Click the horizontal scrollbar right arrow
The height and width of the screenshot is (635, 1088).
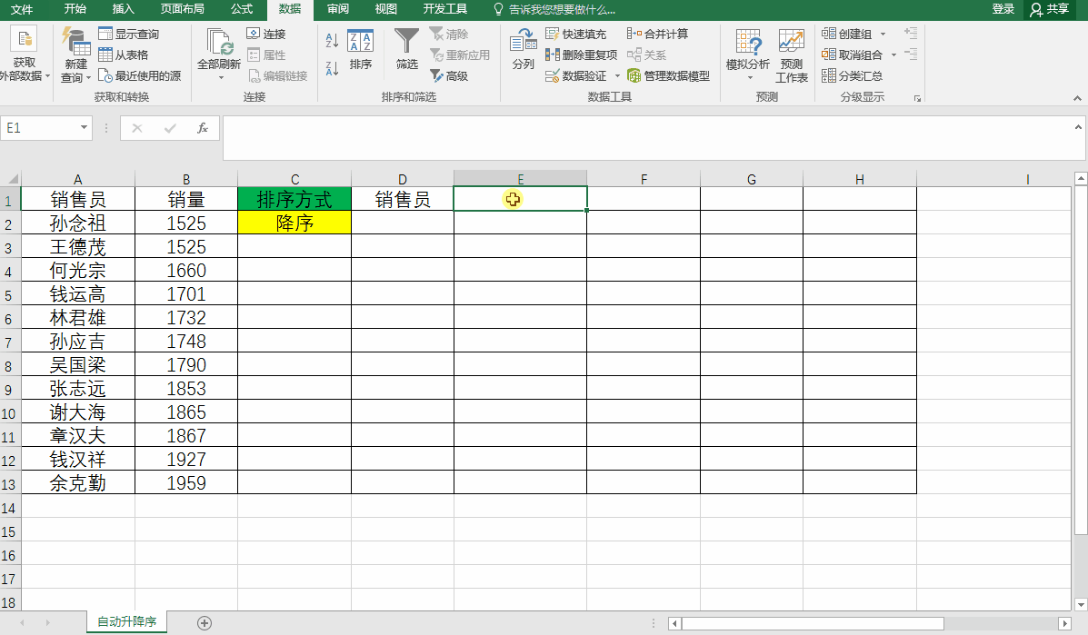click(1065, 623)
